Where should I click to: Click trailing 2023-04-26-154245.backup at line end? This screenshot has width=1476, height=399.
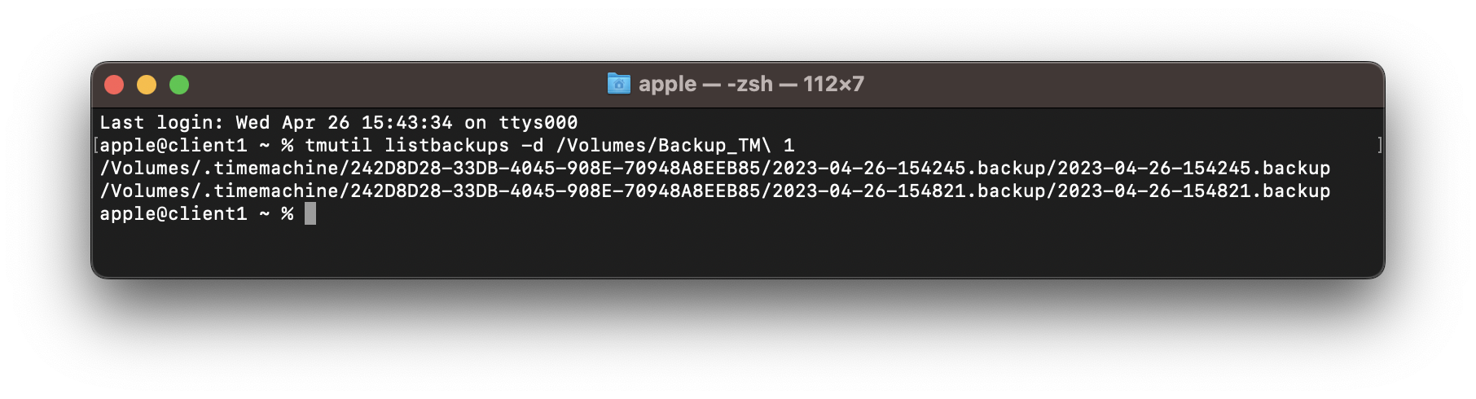click(x=1194, y=168)
